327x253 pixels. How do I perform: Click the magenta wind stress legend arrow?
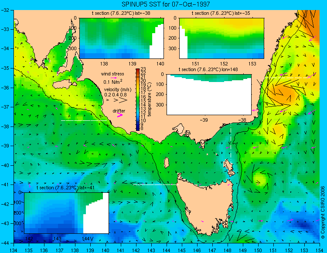pyautogui.click(x=114, y=78)
